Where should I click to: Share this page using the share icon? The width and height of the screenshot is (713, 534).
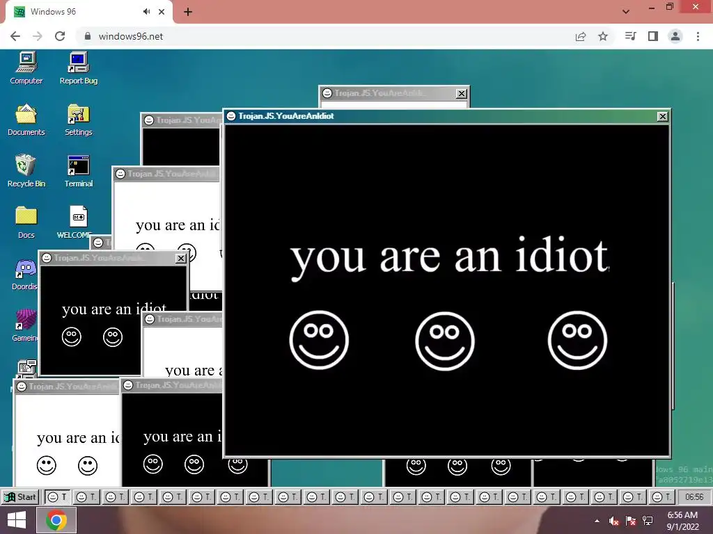pyautogui.click(x=581, y=36)
